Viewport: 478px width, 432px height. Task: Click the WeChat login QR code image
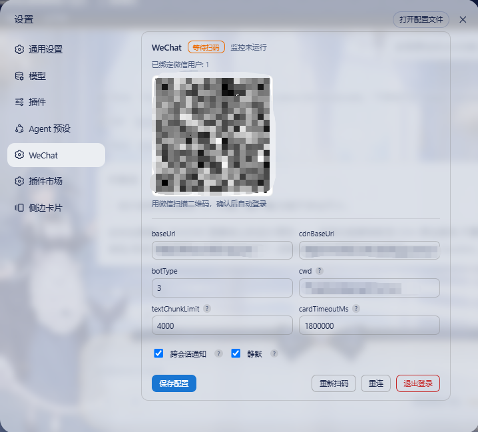212,134
